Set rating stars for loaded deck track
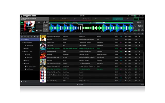The width and height of the screenshot is (165, 103). click(x=39, y=30)
